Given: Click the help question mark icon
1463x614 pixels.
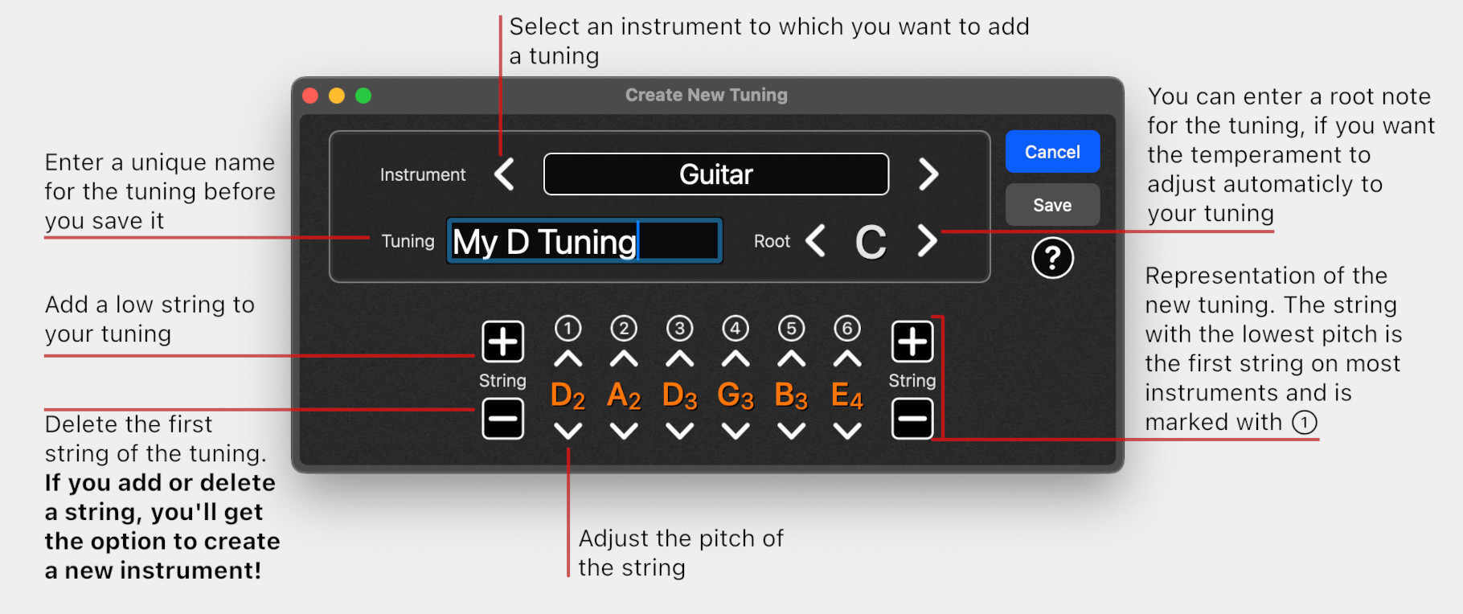Looking at the screenshot, I should [1052, 258].
